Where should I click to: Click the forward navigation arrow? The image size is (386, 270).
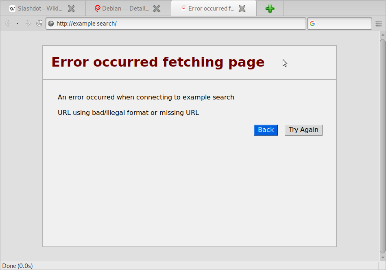[28, 24]
